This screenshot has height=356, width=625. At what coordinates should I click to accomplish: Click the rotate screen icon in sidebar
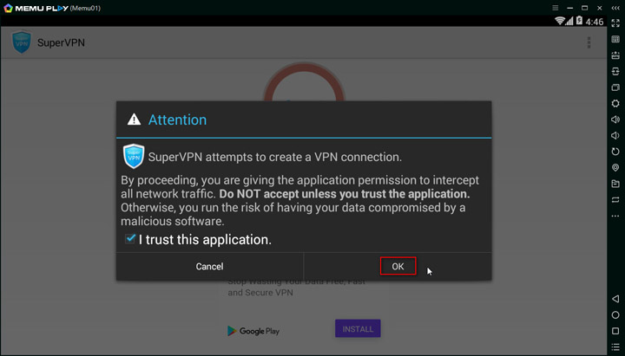coord(615,152)
